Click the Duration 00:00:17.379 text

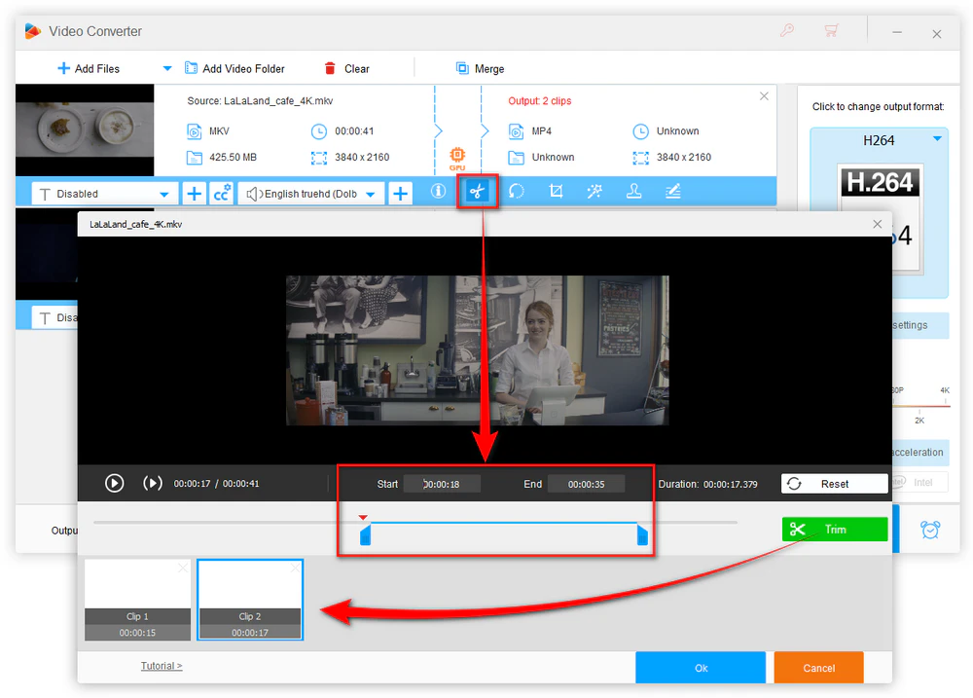707,484
